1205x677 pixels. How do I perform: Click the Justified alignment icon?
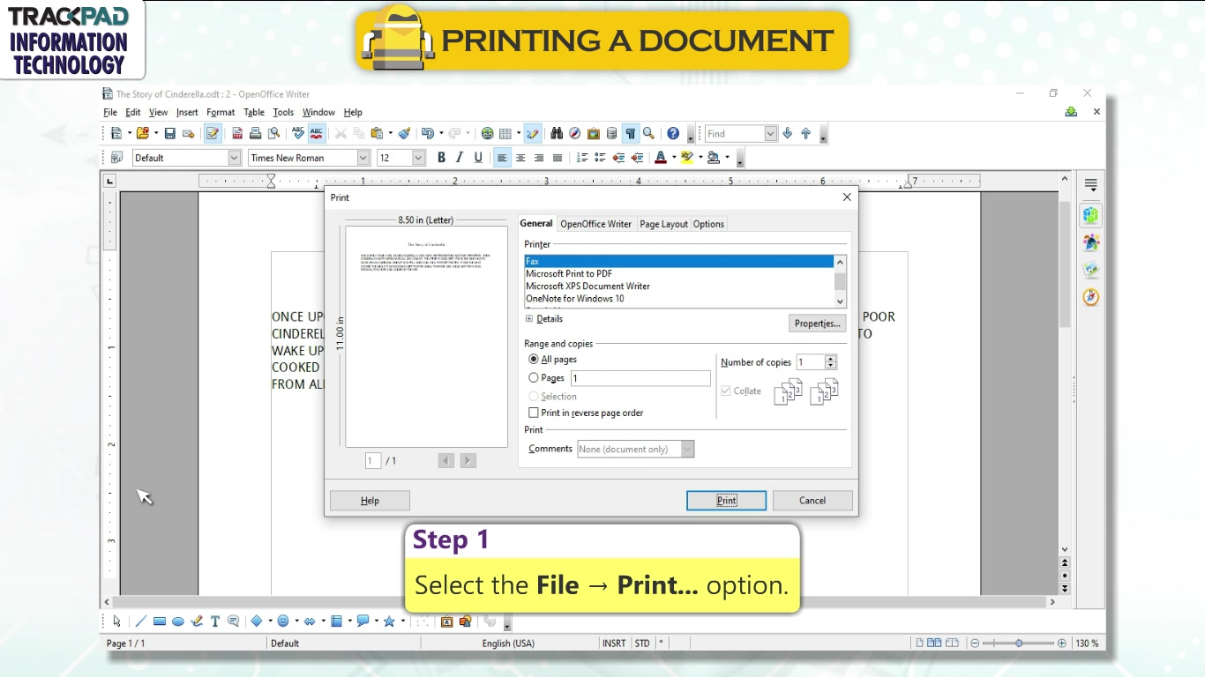pyautogui.click(x=558, y=158)
